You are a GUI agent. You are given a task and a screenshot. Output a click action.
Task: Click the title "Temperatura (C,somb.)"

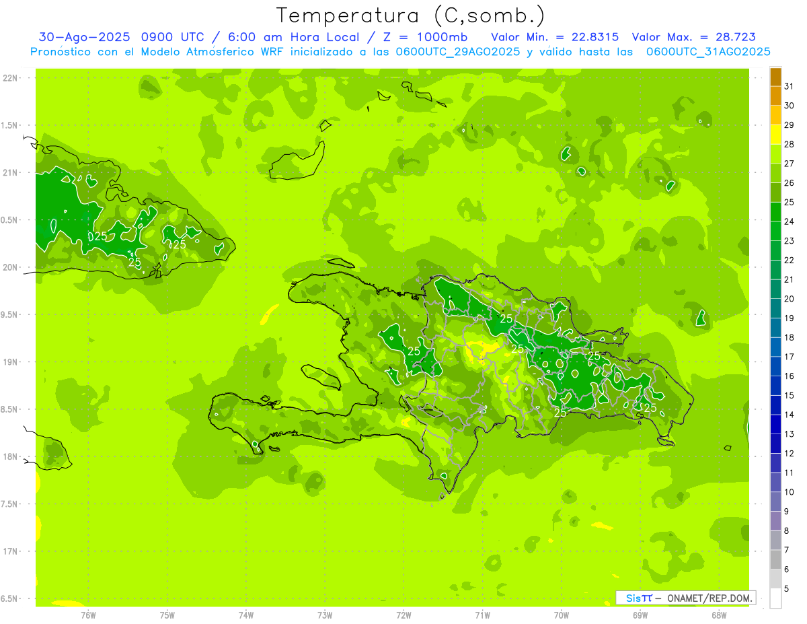410,15
